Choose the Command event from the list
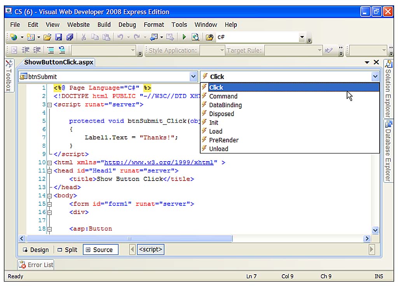The image size is (398, 287). 290,96
